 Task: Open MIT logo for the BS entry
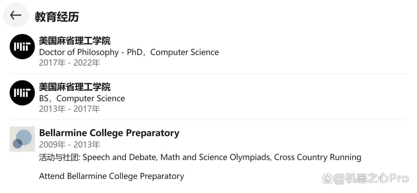[x=22, y=93]
